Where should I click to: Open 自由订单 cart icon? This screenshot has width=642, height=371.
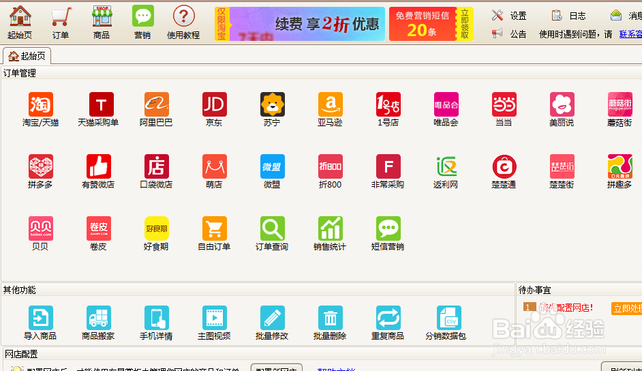tap(214, 234)
